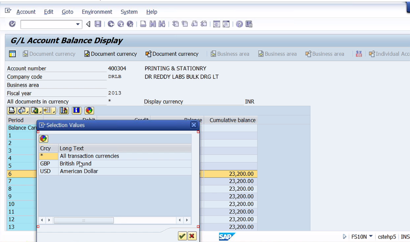410x242 pixels.
Task: Collapse the command field with the triangle
Action: (x=88, y=24)
